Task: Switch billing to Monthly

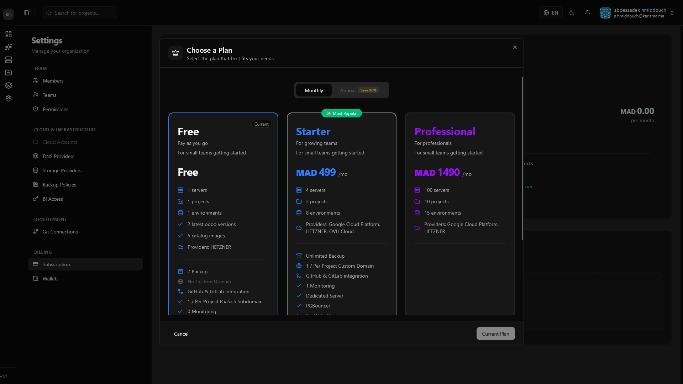Action: point(314,90)
